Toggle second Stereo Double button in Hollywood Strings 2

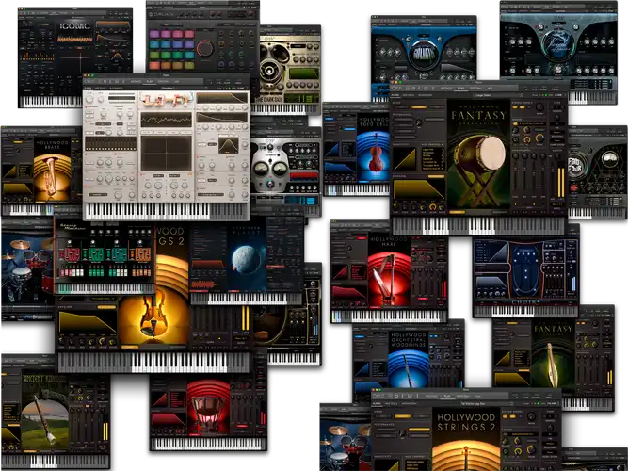[512, 416]
